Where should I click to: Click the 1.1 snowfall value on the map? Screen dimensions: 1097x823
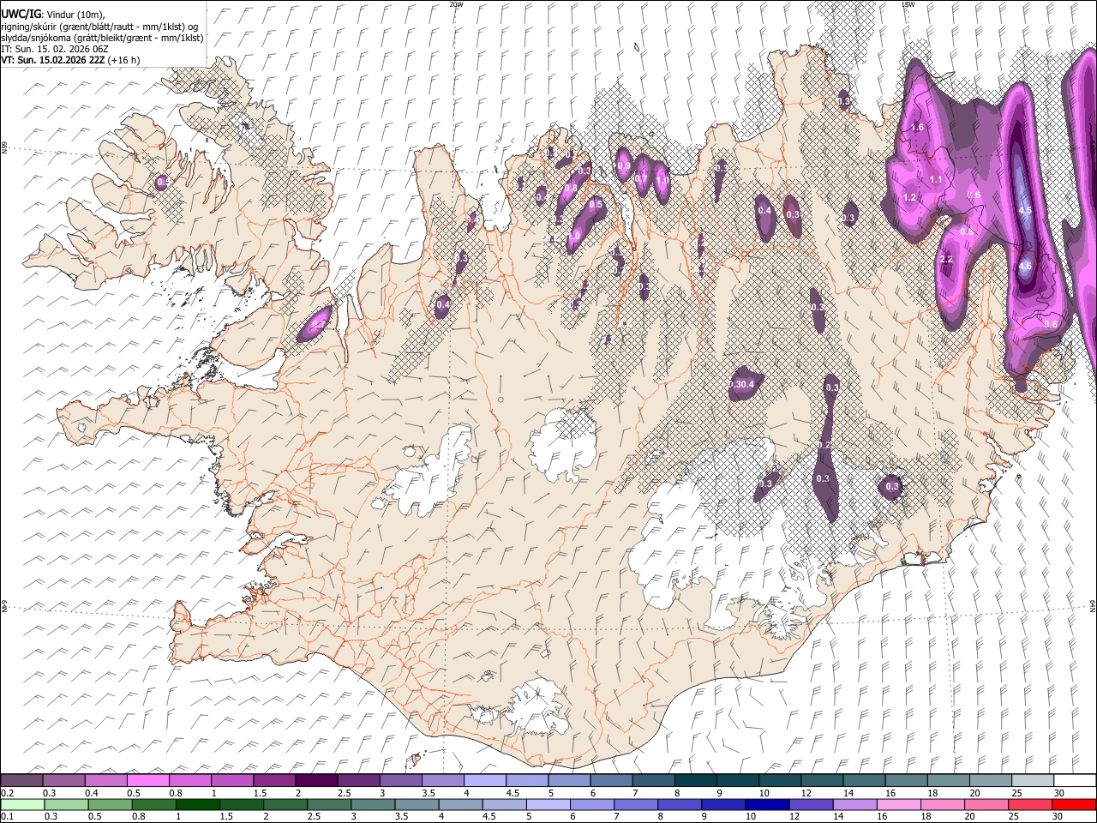point(936,180)
